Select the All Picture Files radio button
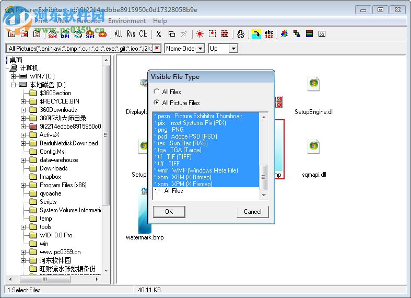The height and width of the screenshot is (298, 411). [157, 102]
